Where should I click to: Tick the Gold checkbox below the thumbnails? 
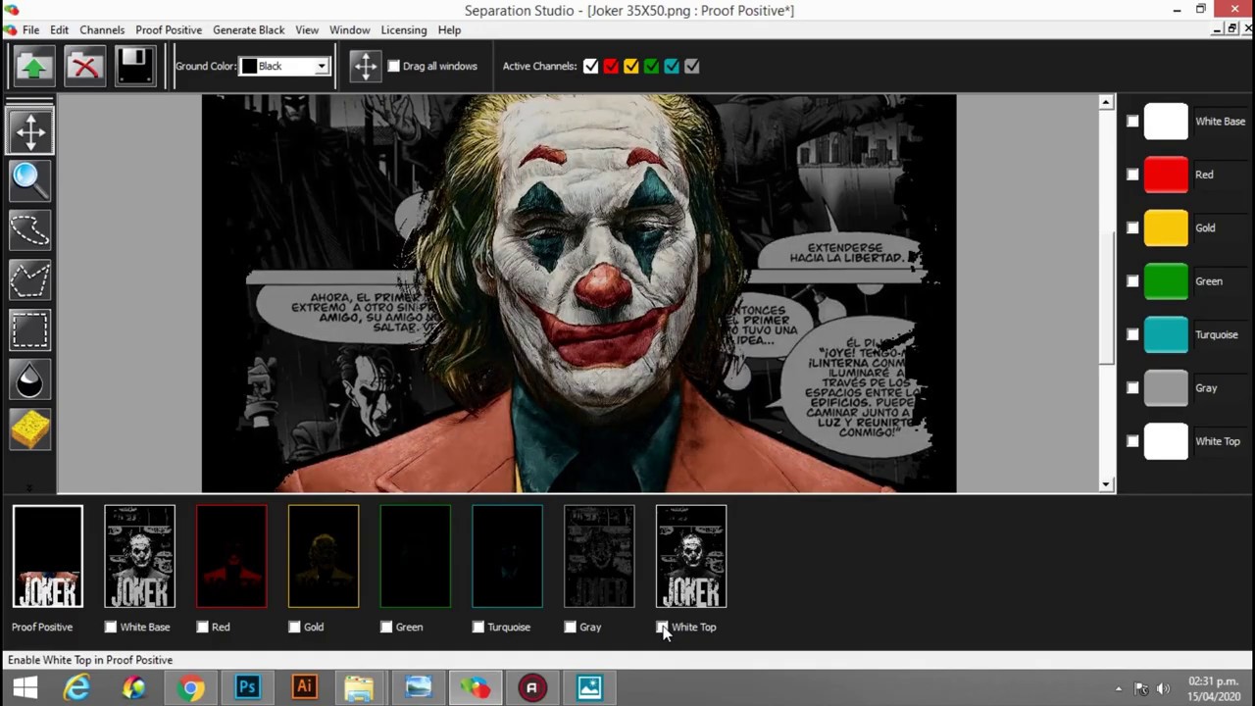click(x=294, y=628)
